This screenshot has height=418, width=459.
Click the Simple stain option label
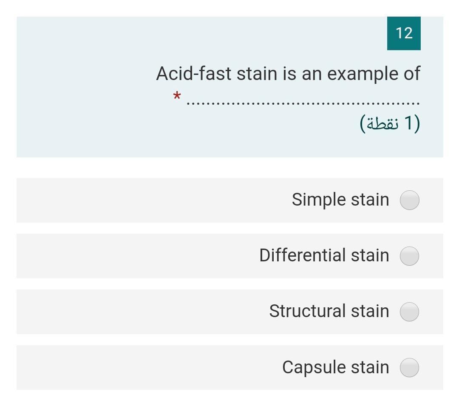(x=340, y=199)
